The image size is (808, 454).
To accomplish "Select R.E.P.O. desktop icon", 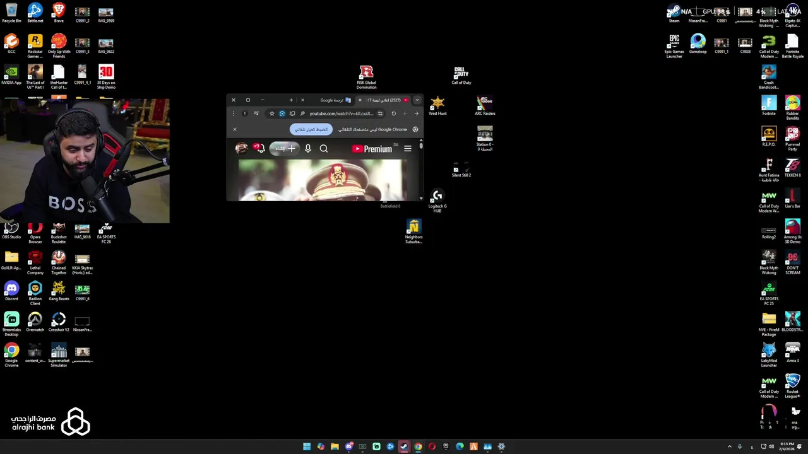I will pos(769,137).
